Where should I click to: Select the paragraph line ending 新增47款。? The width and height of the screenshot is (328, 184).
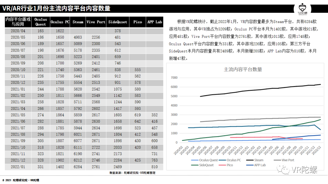point(179,58)
